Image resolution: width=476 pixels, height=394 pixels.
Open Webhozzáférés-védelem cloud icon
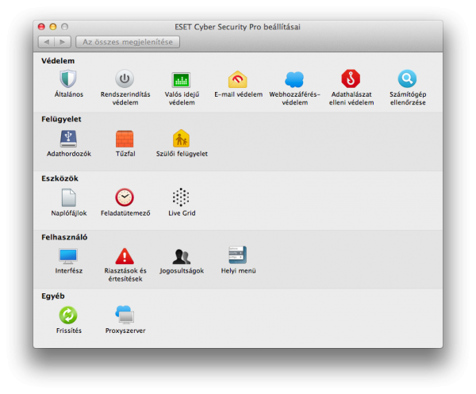294,79
